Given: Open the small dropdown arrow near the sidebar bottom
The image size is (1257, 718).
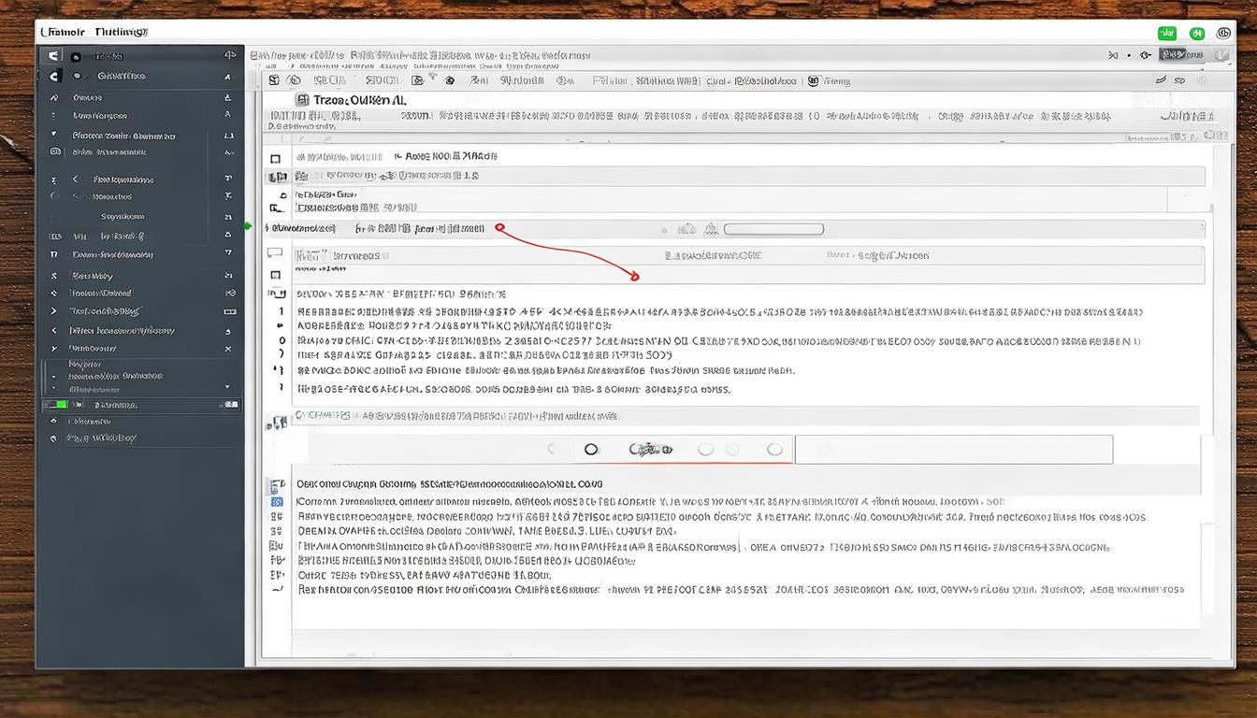Looking at the screenshot, I should click(227, 386).
